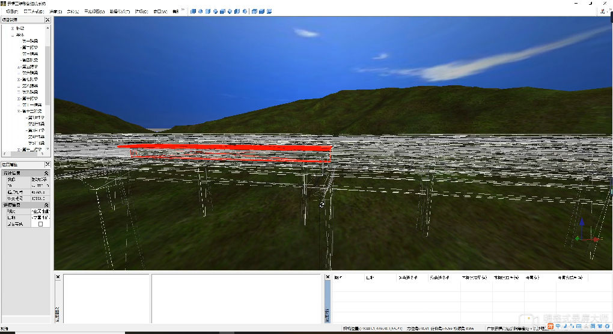
Task: Tick the checkbox in the properties panel
Action: 40,224
